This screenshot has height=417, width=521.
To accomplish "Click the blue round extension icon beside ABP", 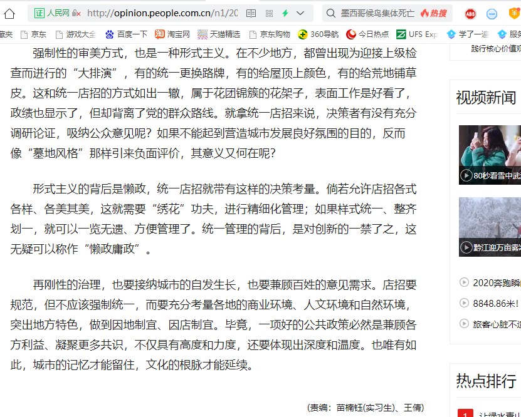I will click(492, 13).
